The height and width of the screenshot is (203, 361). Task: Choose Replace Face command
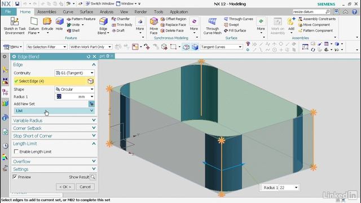point(173,25)
